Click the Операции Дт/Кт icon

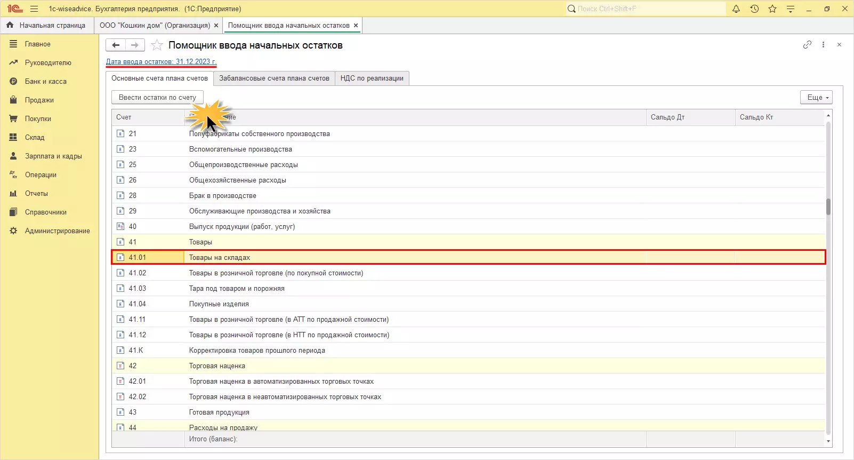13,175
